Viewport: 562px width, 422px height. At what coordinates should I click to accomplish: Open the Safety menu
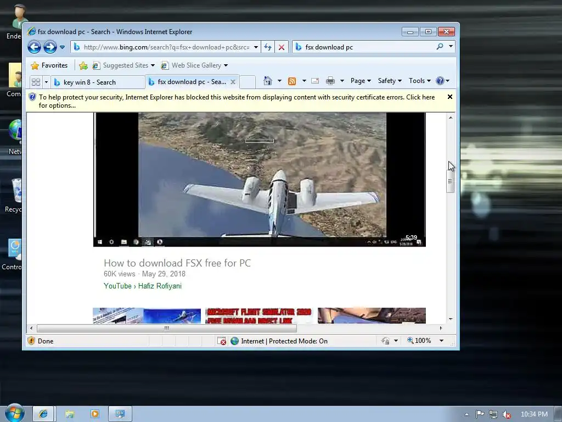(x=390, y=81)
